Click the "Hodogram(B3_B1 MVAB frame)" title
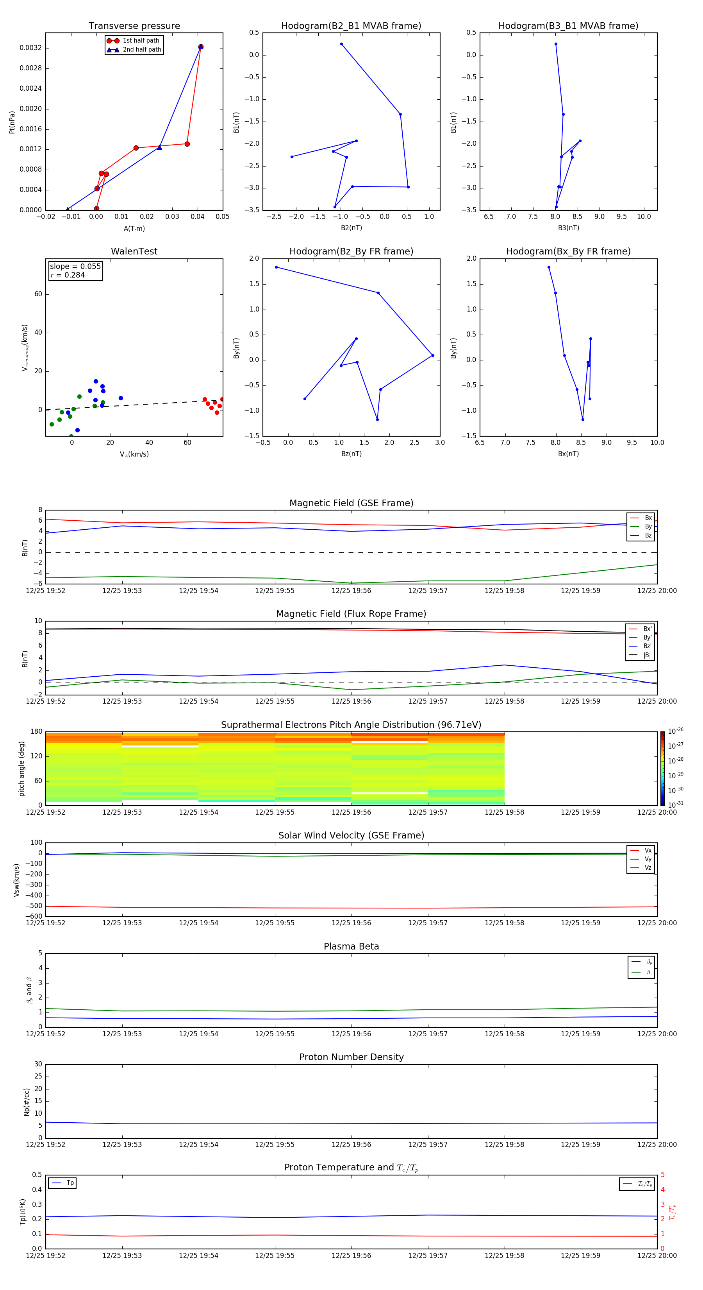This screenshot has height=1290, width=703. click(568, 26)
